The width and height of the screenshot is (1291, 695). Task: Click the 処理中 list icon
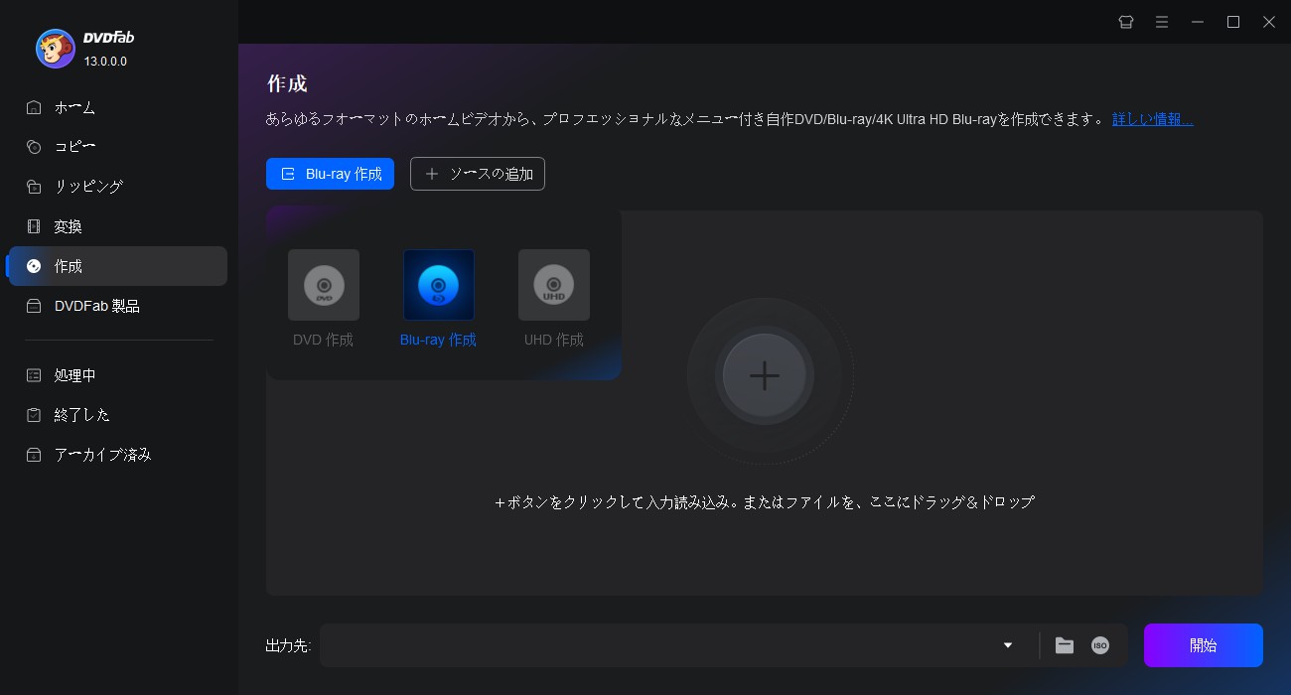point(34,375)
